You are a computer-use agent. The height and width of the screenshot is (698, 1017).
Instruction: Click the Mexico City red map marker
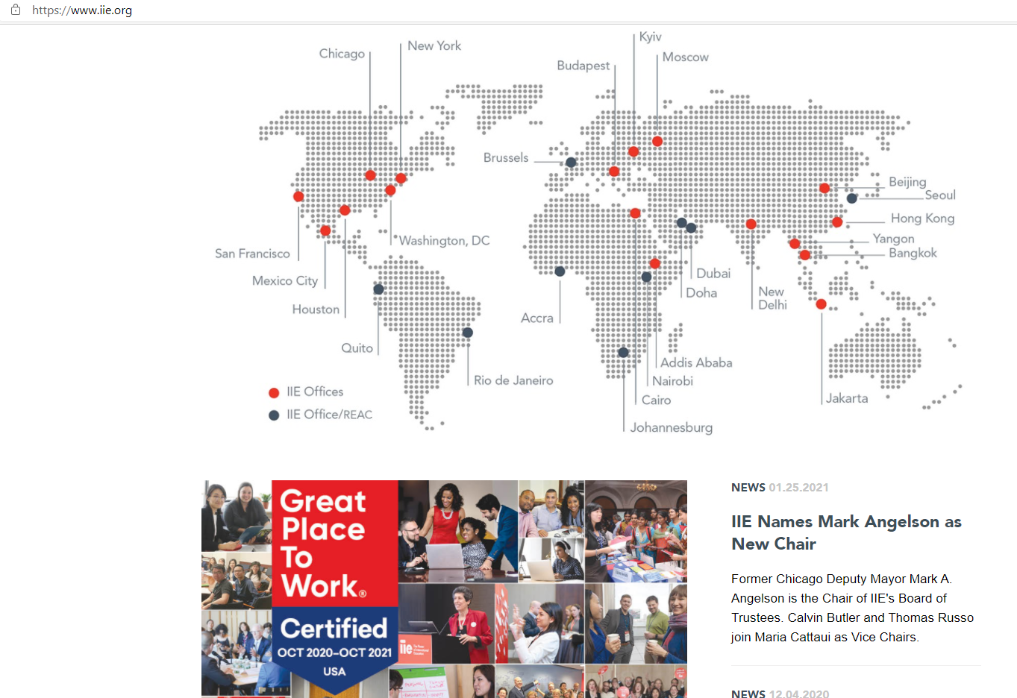point(325,230)
